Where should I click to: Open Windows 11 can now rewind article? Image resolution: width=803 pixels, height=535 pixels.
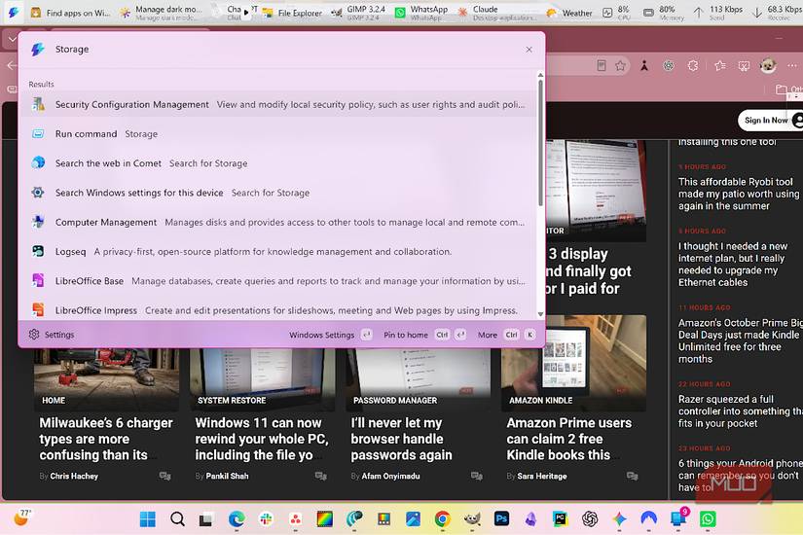(262, 439)
